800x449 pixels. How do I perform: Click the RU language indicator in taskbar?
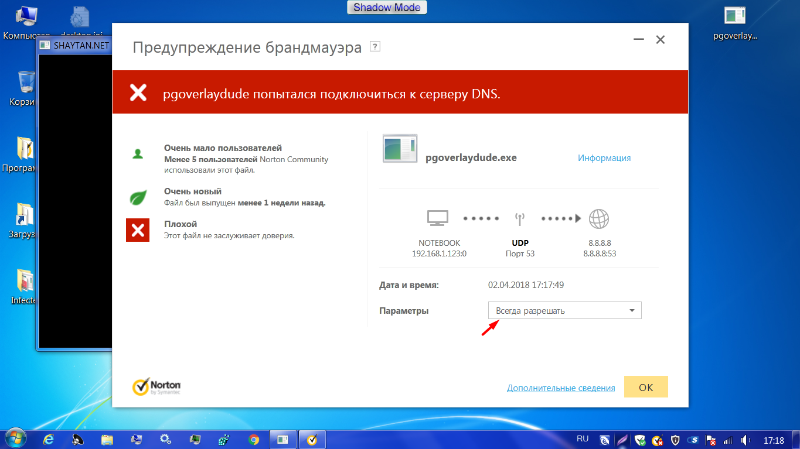click(583, 438)
